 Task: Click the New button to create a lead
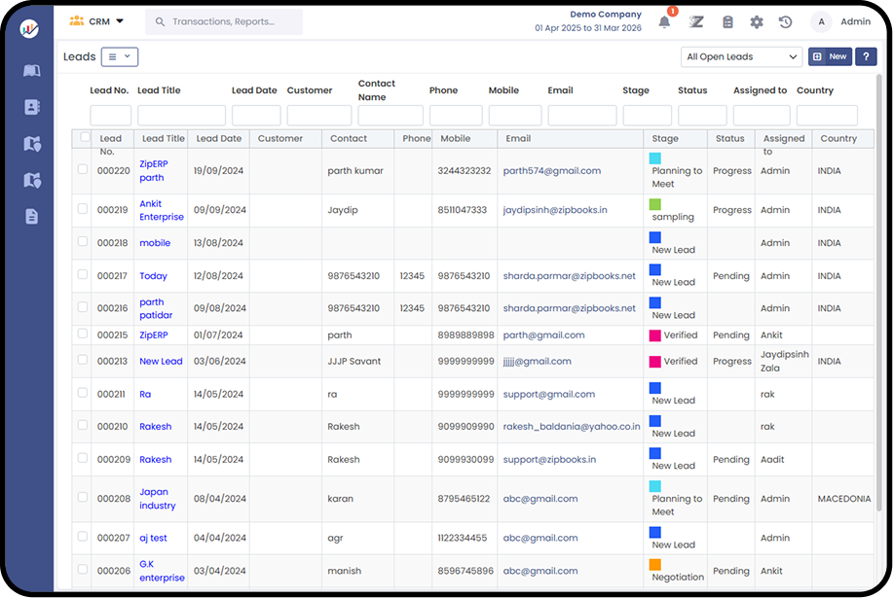[829, 56]
